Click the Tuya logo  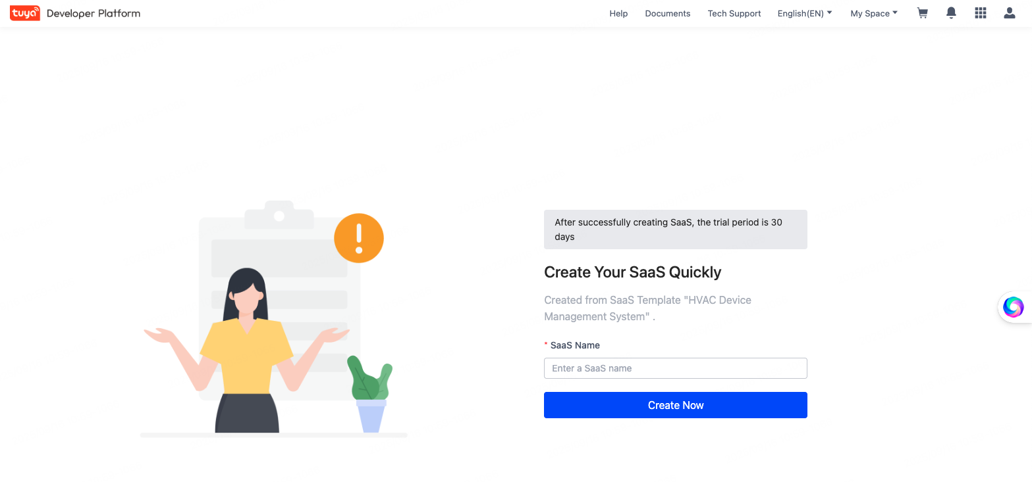(x=24, y=12)
